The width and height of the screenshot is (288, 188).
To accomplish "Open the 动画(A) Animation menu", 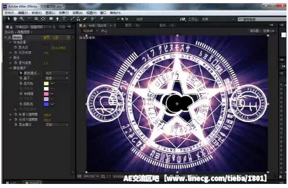I will [x=77, y=13].
